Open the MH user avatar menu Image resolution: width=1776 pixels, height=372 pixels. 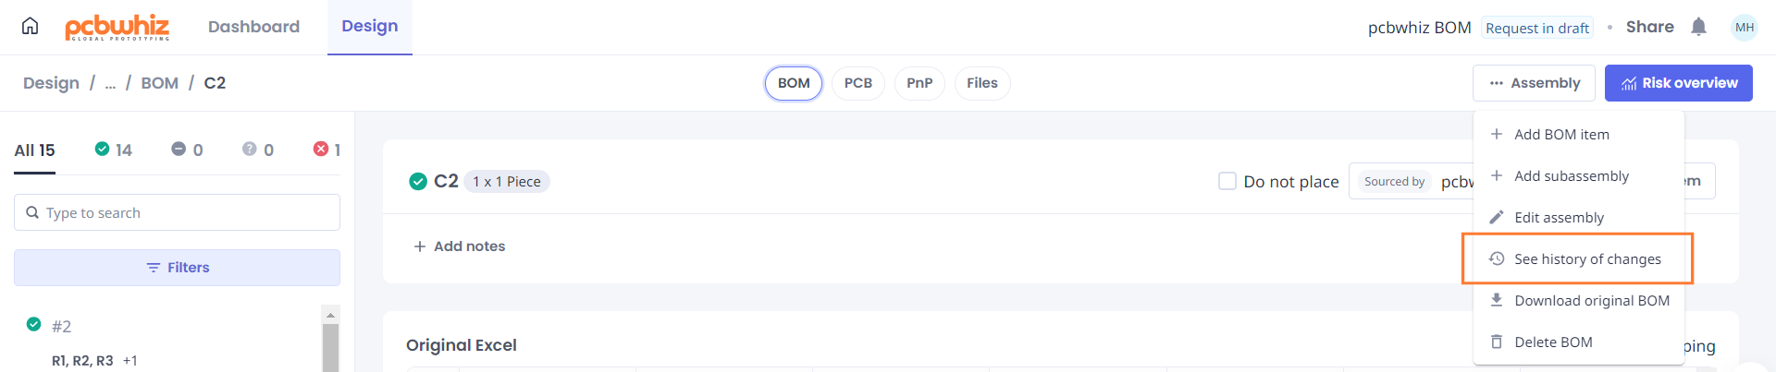[1745, 27]
